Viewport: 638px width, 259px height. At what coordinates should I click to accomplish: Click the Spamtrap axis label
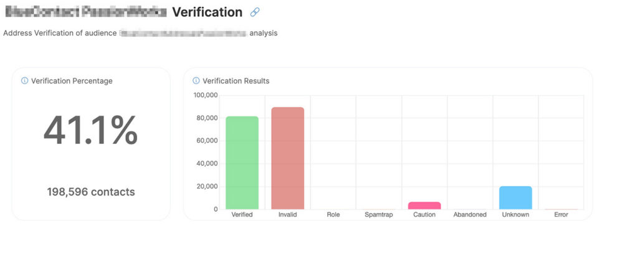(379, 215)
